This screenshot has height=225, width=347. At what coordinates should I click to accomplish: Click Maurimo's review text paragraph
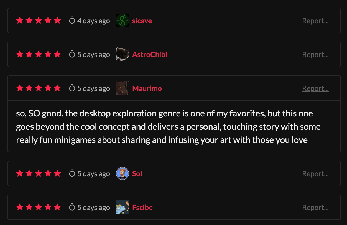click(x=168, y=127)
